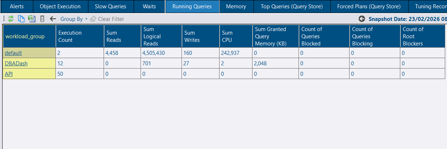Go to the Alerts tab
This screenshot has height=149, width=447.
coord(17,6)
